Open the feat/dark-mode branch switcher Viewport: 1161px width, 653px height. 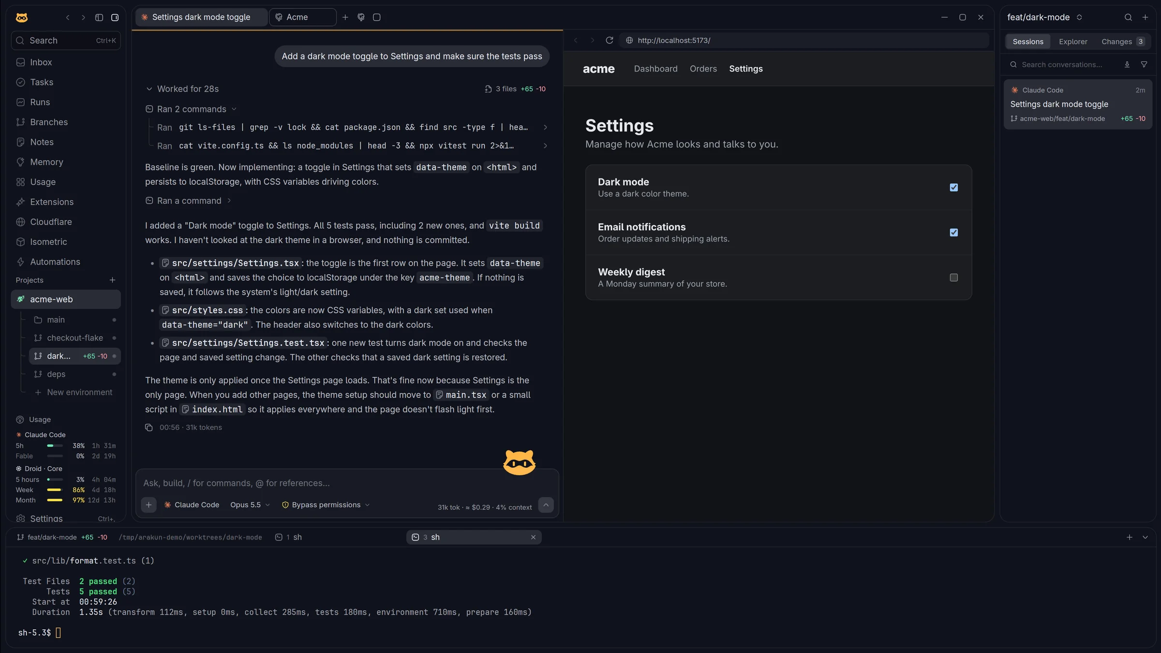pyautogui.click(x=1045, y=17)
